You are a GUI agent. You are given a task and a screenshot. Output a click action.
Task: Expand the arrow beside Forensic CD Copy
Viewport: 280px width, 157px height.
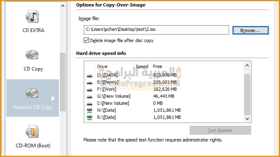(x=53, y=99)
